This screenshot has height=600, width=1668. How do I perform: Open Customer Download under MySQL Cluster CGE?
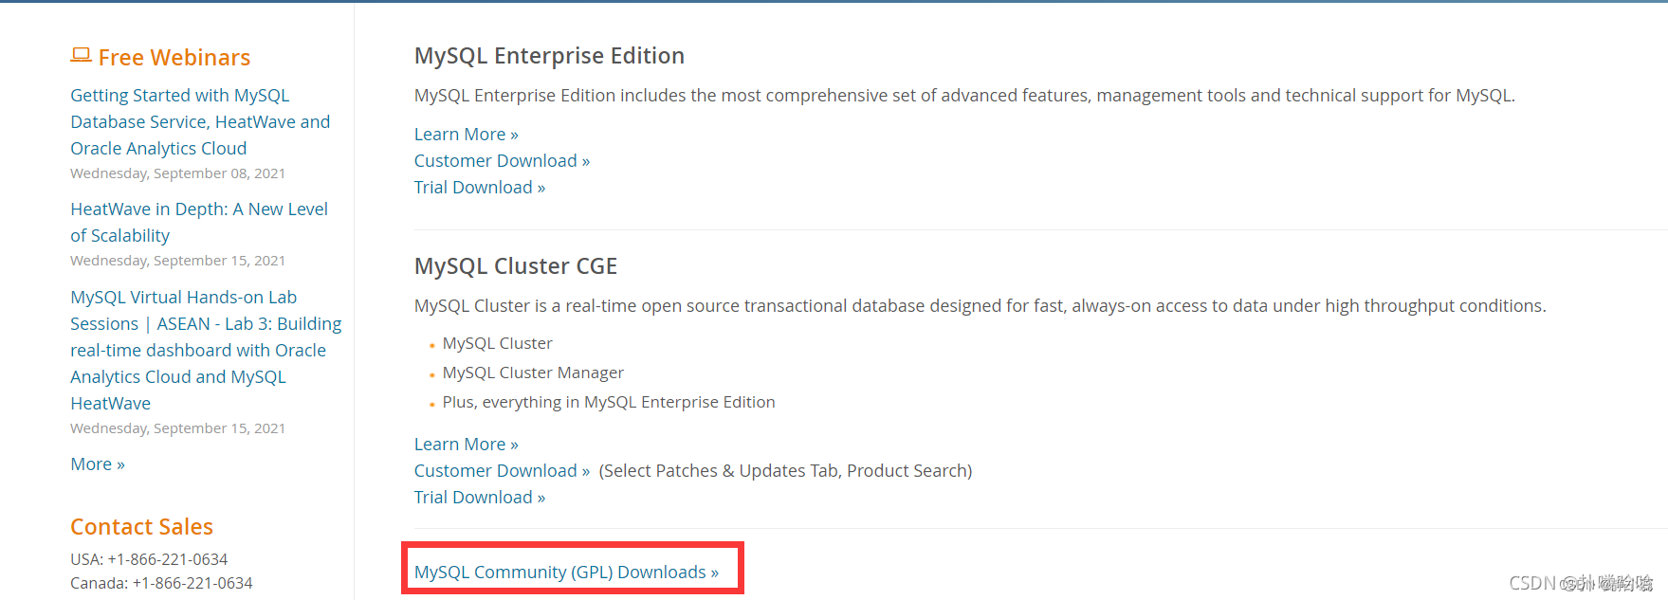point(502,471)
